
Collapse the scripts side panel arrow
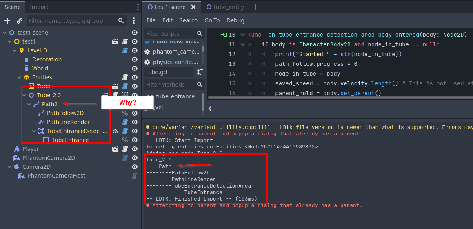click(x=210, y=109)
